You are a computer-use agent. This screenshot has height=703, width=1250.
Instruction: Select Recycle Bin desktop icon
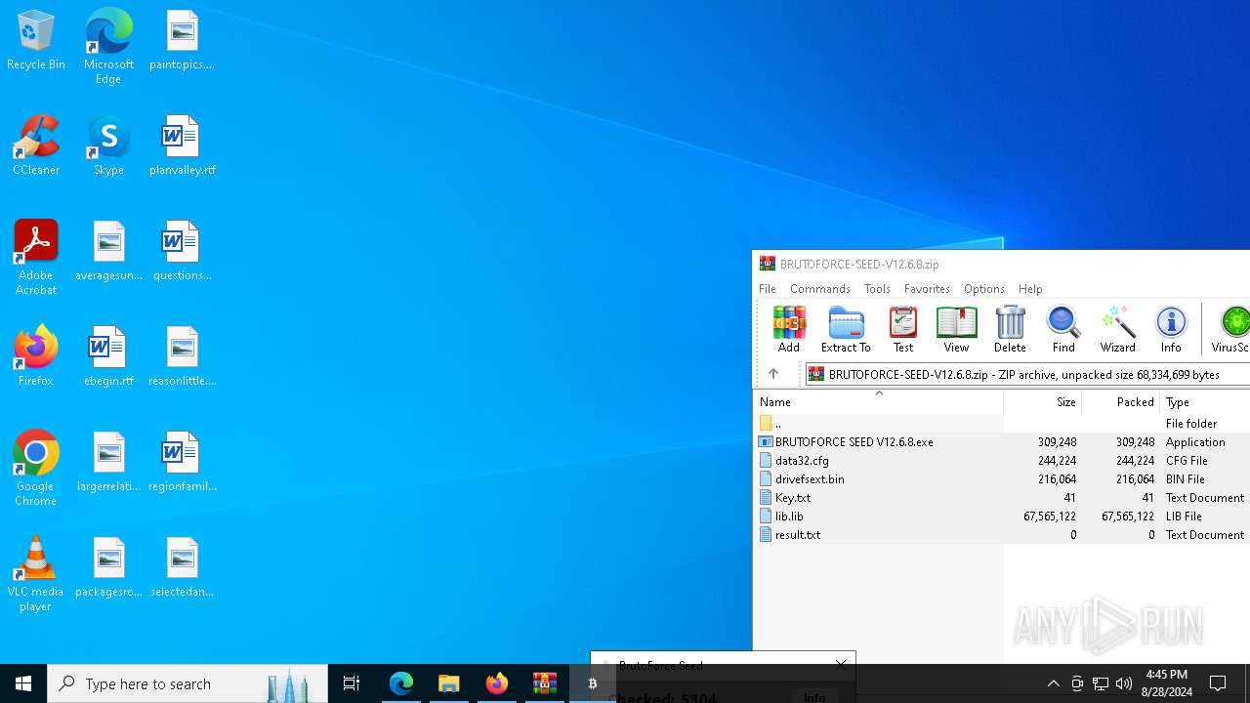[36, 41]
